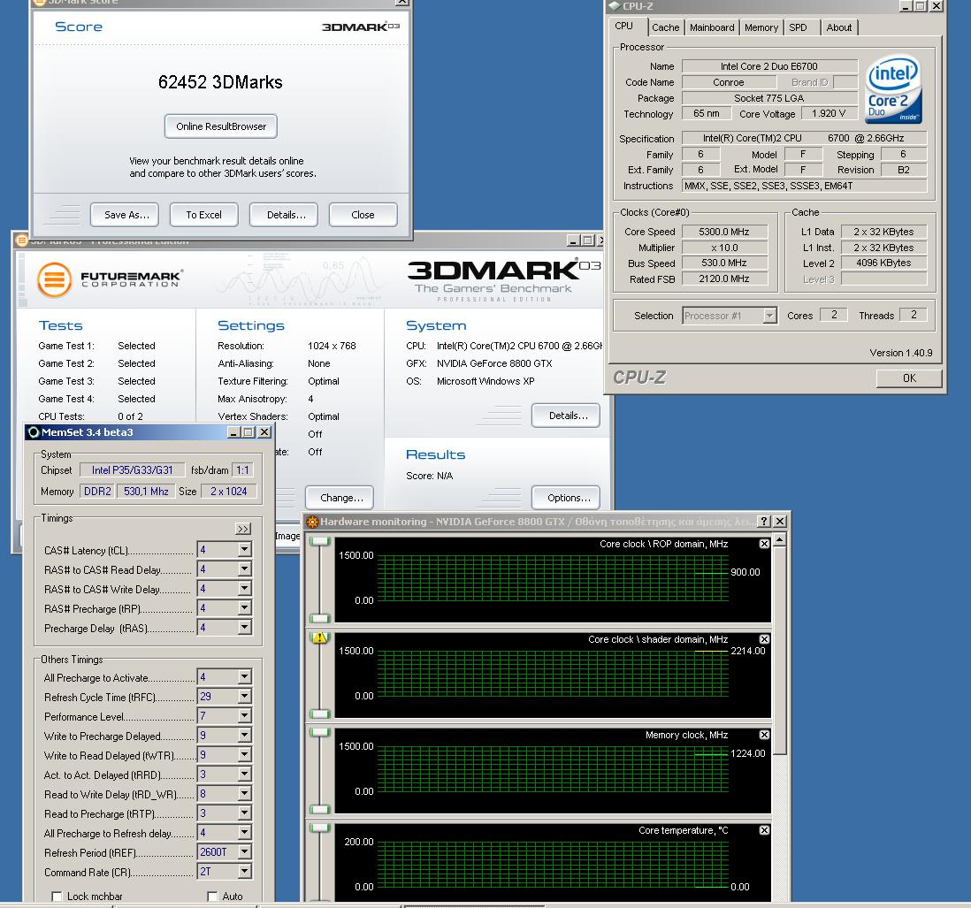Open Precharge Delay (tRAS) dropdown
This screenshot has height=908, width=971.
(x=245, y=627)
